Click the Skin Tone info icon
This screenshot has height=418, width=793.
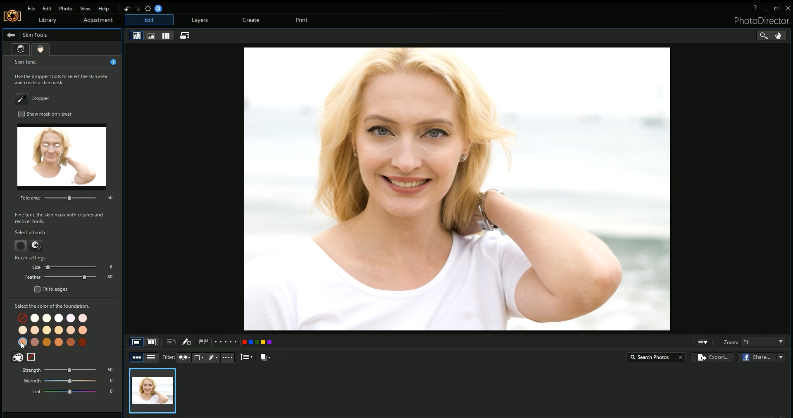[x=113, y=62]
